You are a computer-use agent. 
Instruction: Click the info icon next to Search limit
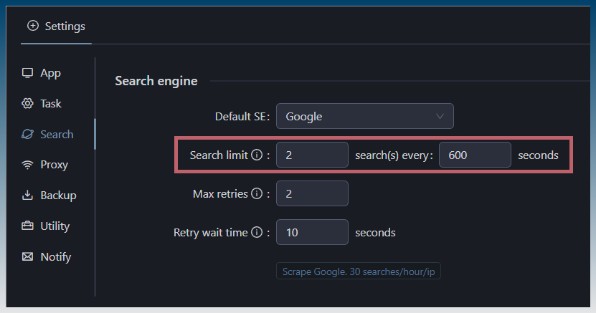click(x=256, y=155)
